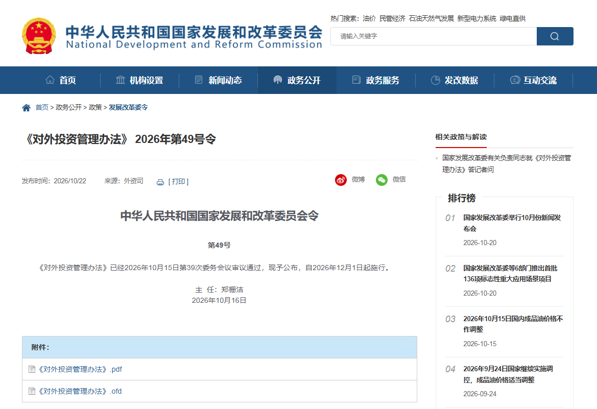Share via the WeChat icon

pyautogui.click(x=381, y=180)
